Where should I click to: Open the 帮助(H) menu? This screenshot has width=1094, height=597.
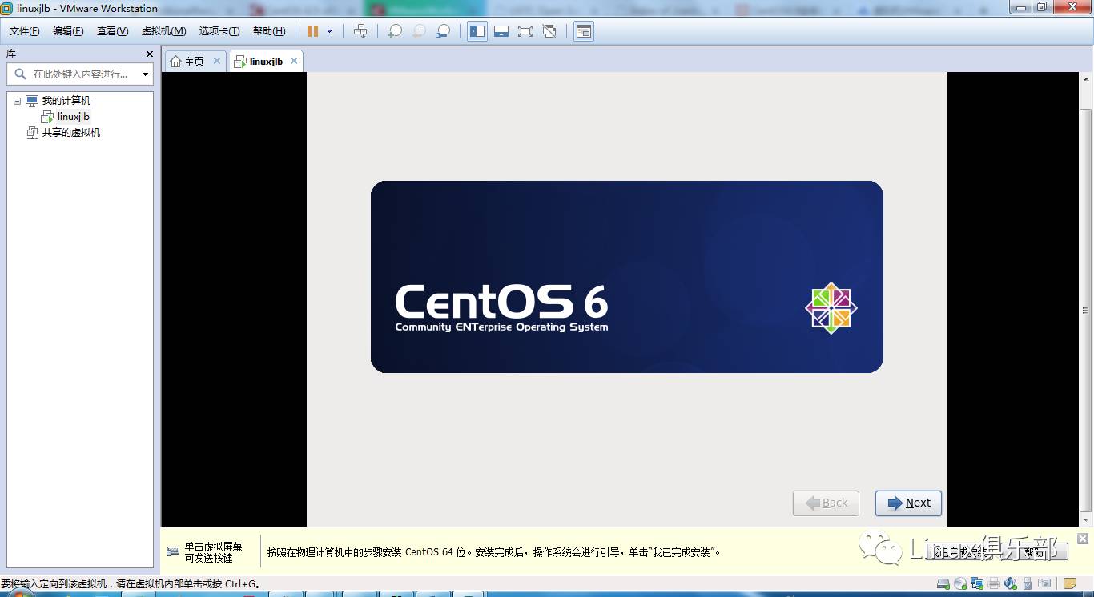[x=269, y=31]
